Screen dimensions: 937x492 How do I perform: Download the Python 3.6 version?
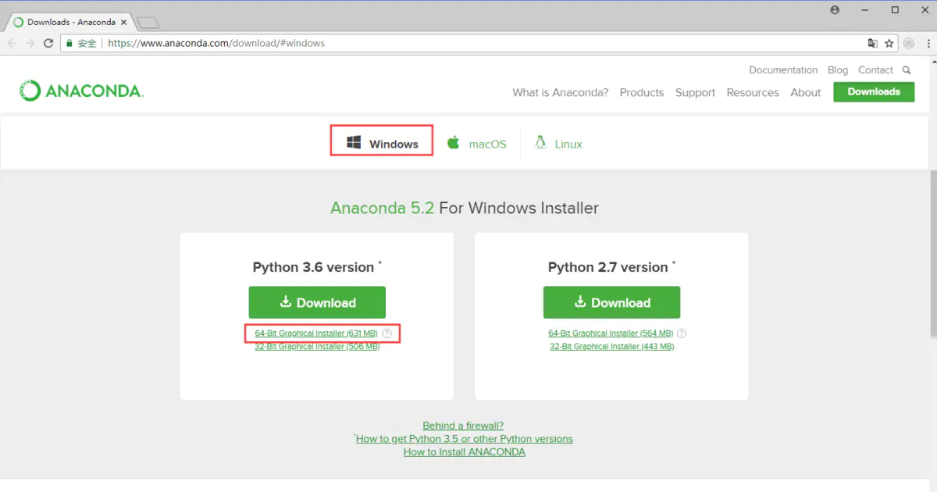click(x=317, y=302)
